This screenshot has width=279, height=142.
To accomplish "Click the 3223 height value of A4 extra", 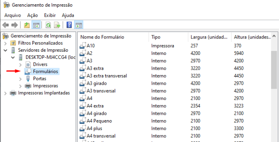I will click(239, 106).
